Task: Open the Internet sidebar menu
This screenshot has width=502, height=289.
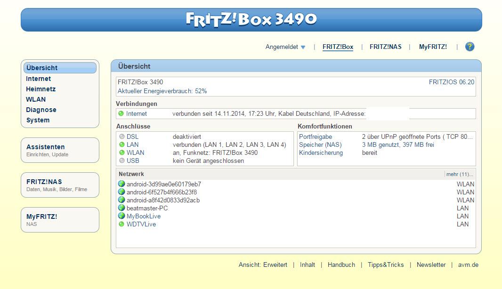Action: [39, 79]
